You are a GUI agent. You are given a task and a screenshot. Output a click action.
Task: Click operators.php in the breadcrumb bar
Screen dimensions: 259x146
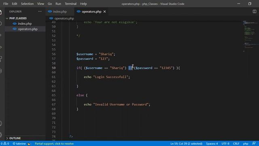[x=64, y=18]
